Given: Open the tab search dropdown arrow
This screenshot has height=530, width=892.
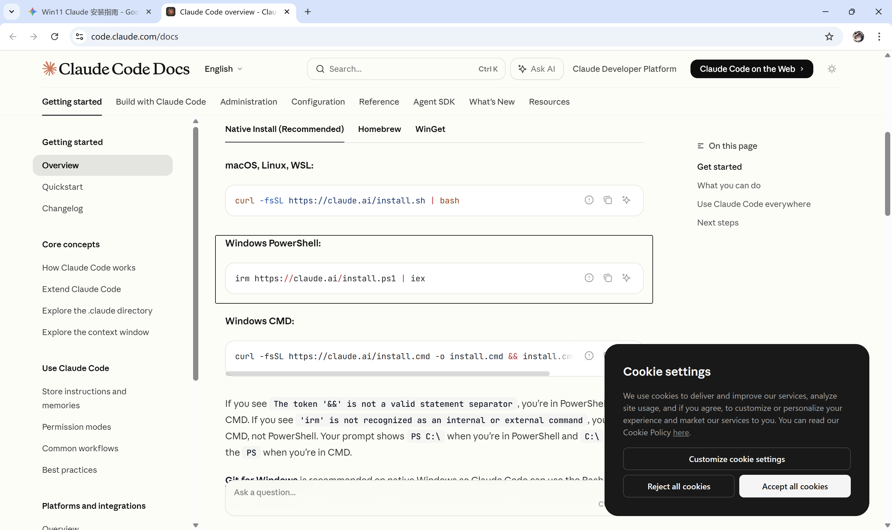Looking at the screenshot, I should (11, 12).
